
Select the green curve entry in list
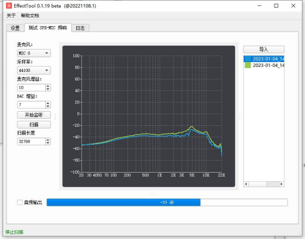(264, 65)
